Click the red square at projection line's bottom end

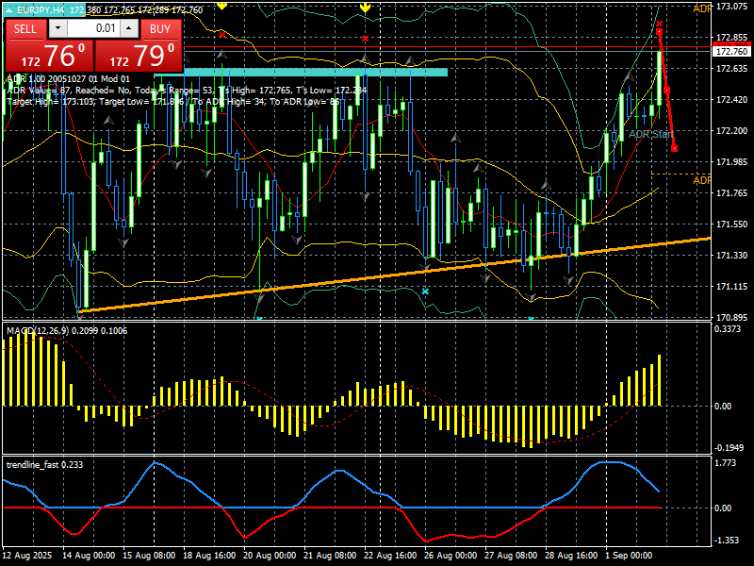[674, 149]
